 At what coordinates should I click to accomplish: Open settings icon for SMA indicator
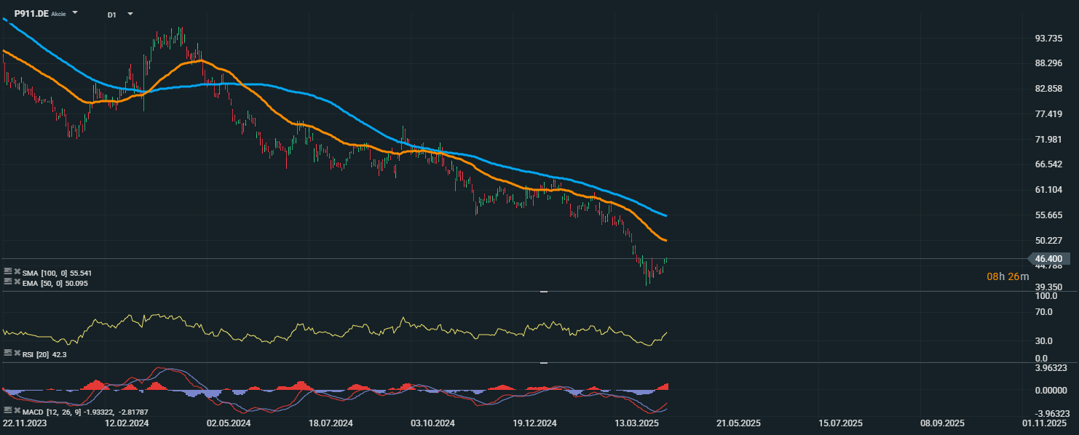click(7, 272)
